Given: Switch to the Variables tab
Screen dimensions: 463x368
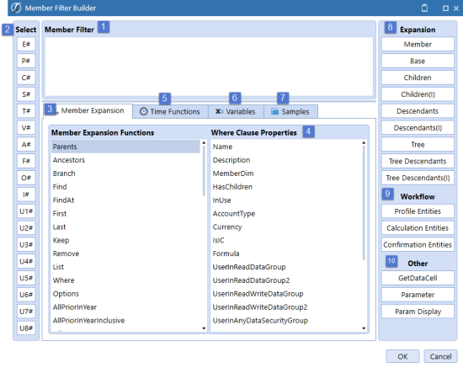Looking at the screenshot, I should click(236, 112).
